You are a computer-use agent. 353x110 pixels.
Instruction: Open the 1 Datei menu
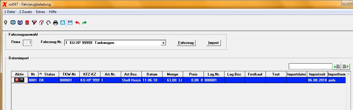coord(10,12)
